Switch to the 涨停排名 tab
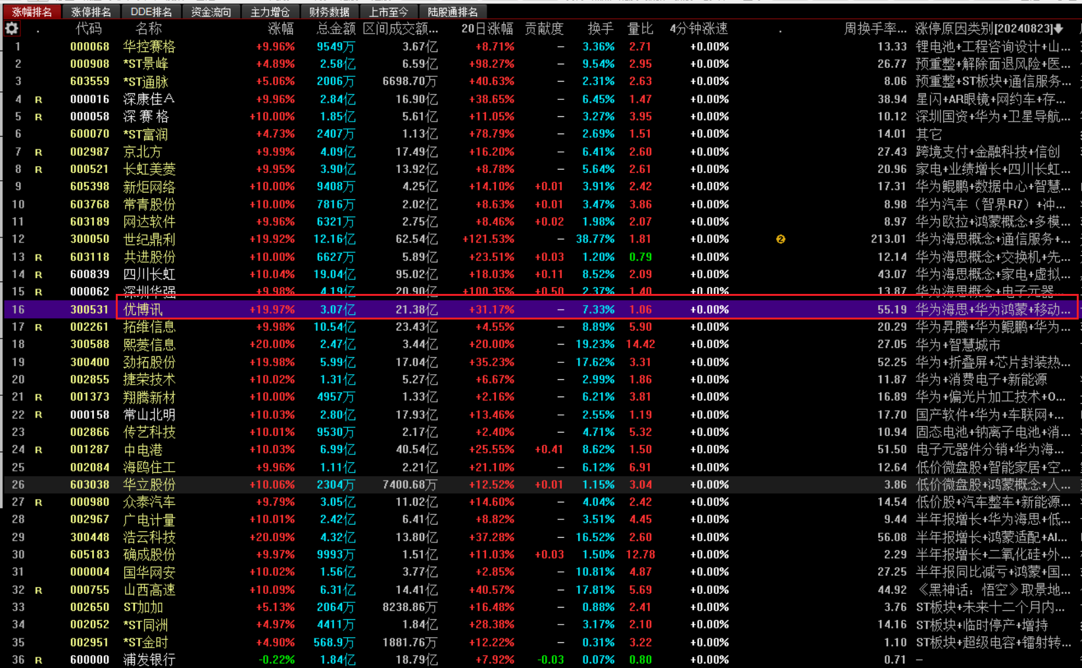 click(x=91, y=12)
